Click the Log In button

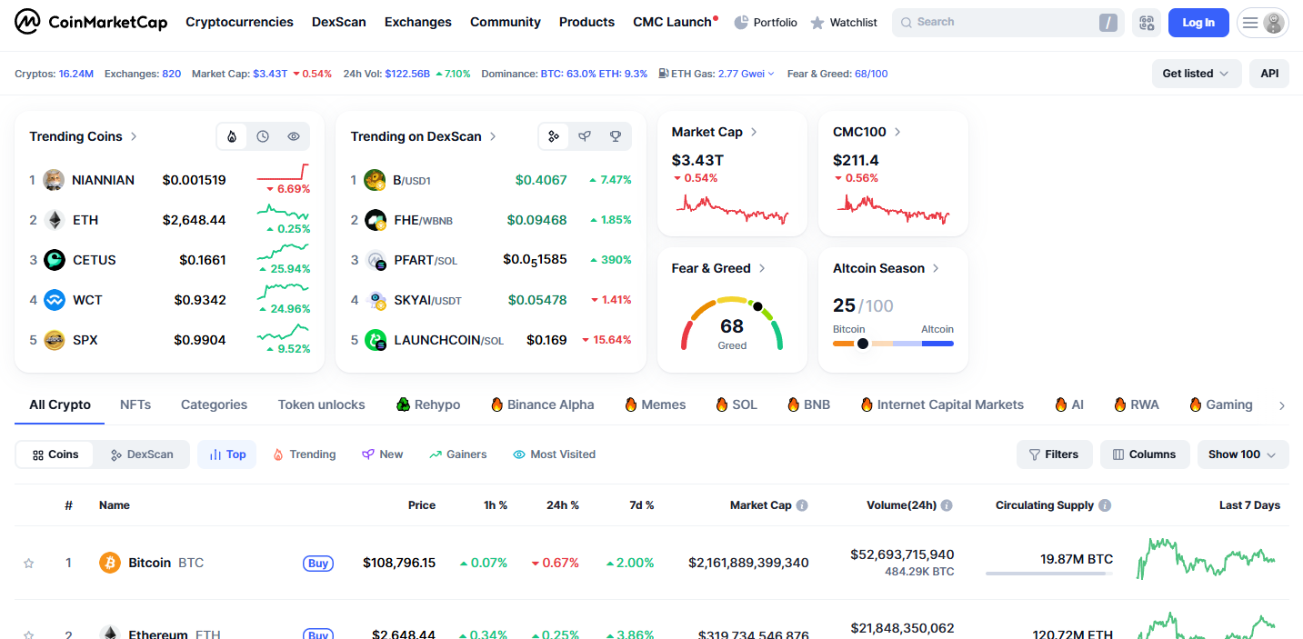coord(1198,23)
